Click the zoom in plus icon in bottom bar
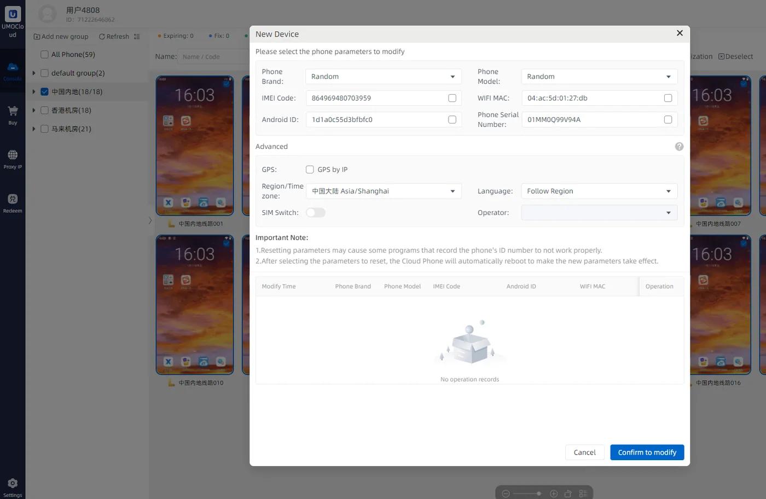 [x=554, y=494]
